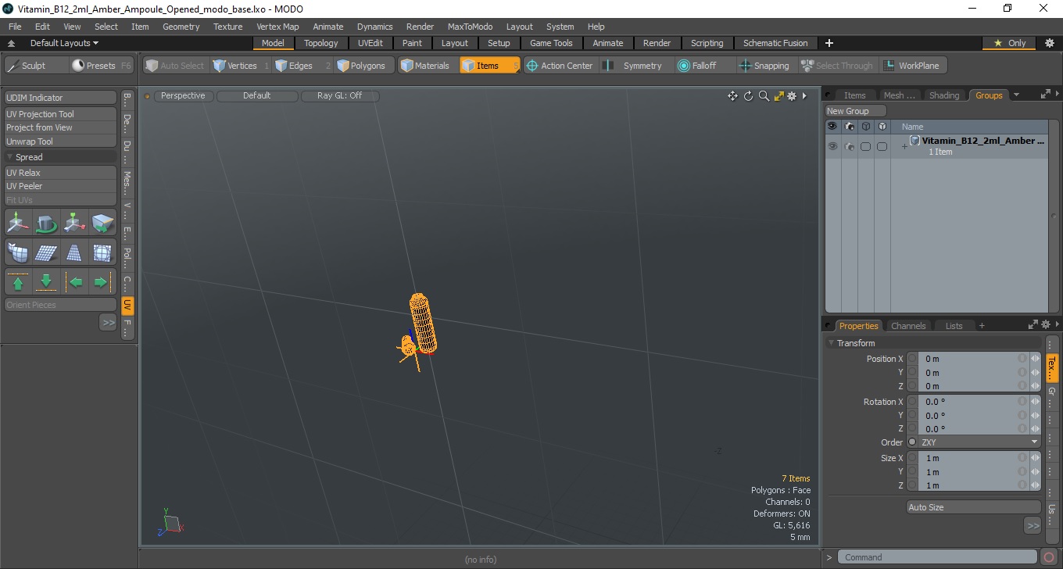The width and height of the screenshot is (1063, 569).
Task: Click the UV scale transform tool icon
Action: (x=74, y=224)
